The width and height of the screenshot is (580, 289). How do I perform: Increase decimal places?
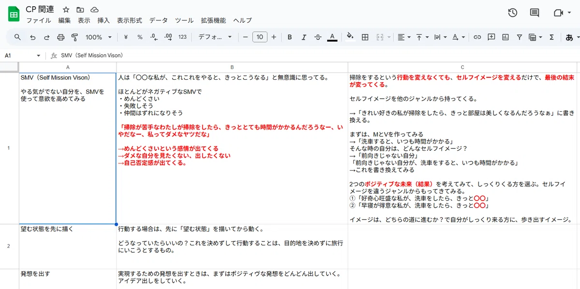(168, 37)
